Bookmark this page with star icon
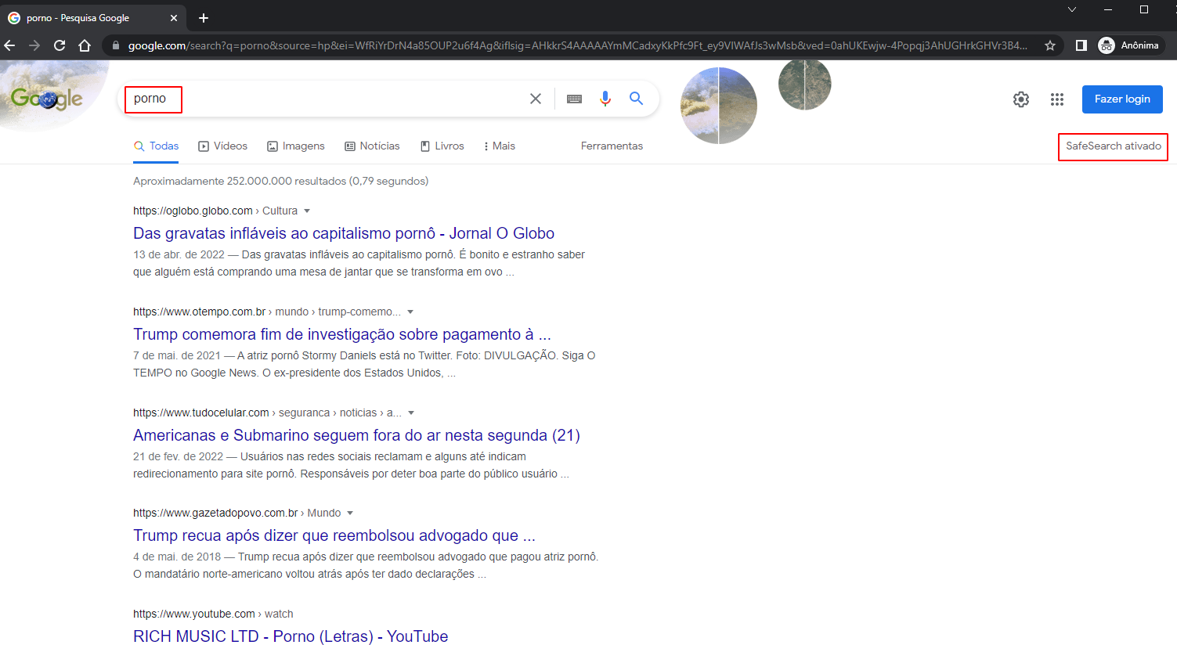The image size is (1177, 645). click(x=1050, y=45)
